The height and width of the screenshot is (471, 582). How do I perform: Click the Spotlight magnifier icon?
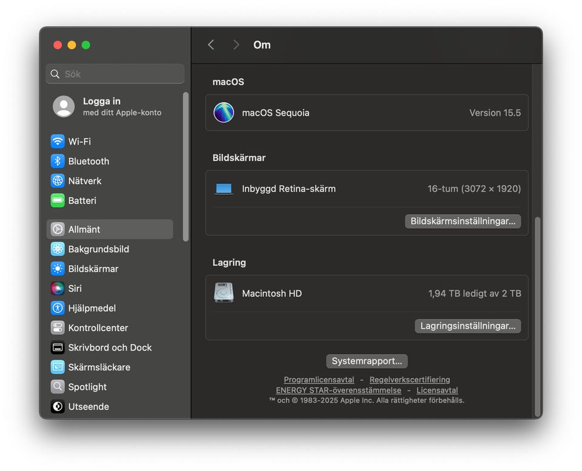(x=58, y=387)
